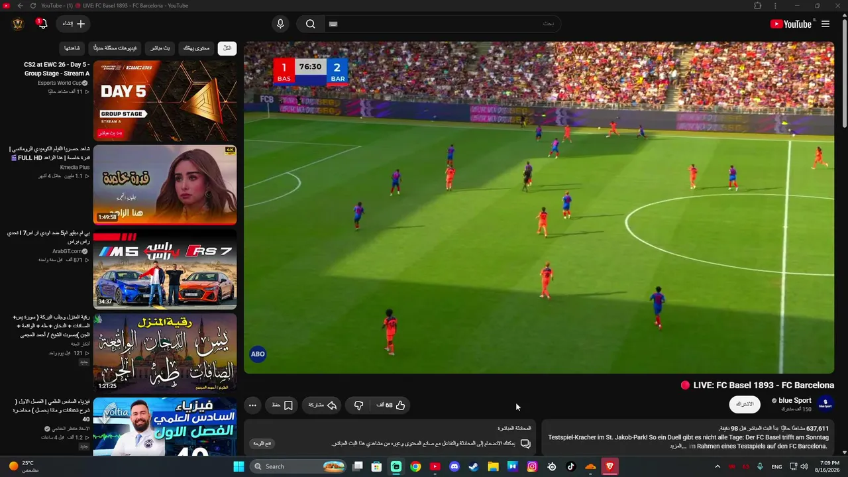Select the الكل filter chip
This screenshot has height=477, width=848.
(227, 48)
